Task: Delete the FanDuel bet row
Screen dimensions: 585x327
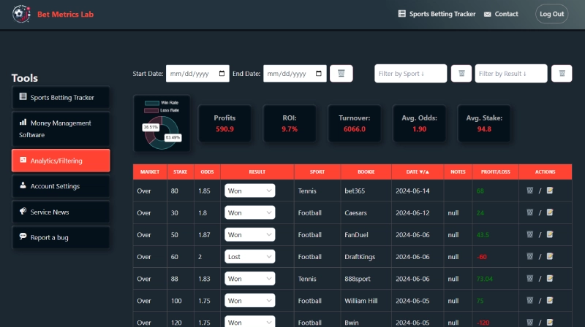Action: tap(529, 234)
